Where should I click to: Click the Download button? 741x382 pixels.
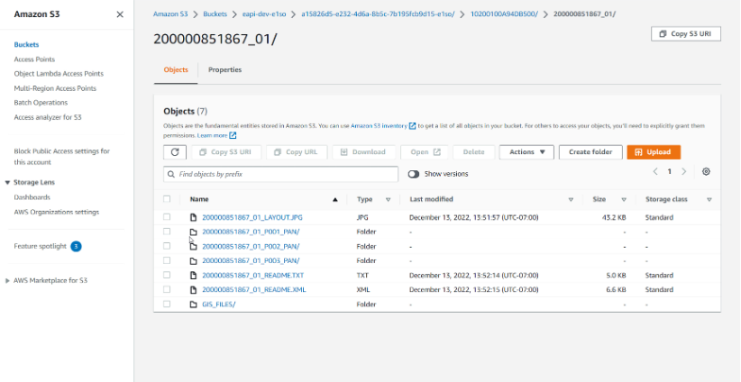click(363, 152)
